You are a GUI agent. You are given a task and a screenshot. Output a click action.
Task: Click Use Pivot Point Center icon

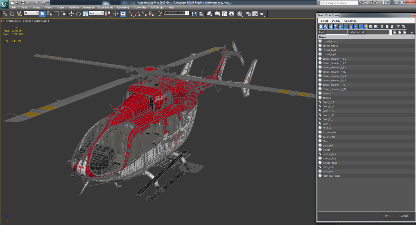point(108,14)
